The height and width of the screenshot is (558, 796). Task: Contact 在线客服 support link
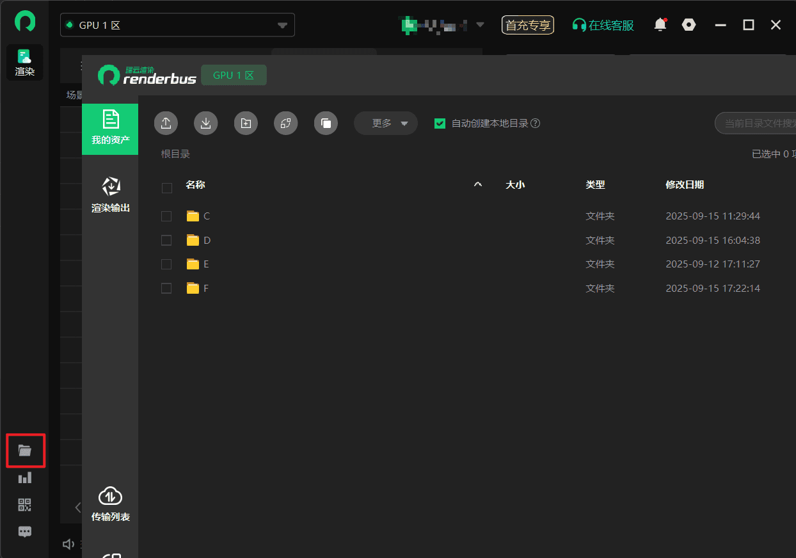603,25
